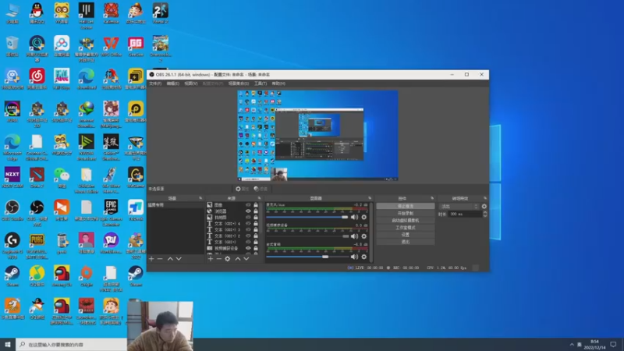The height and width of the screenshot is (351, 624).
Task: Open Epic Games Launcher desktop icon
Action: click(111, 213)
